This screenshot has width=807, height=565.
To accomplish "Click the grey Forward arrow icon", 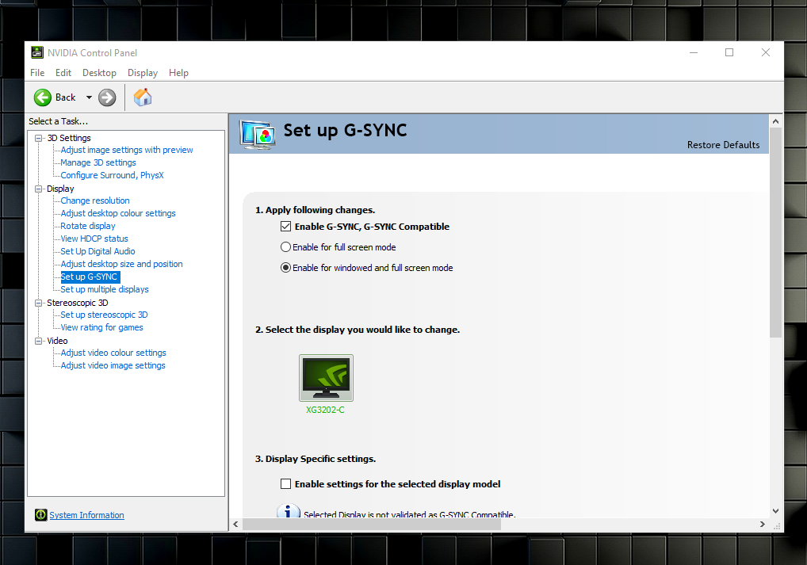I will tap(107, 97).
